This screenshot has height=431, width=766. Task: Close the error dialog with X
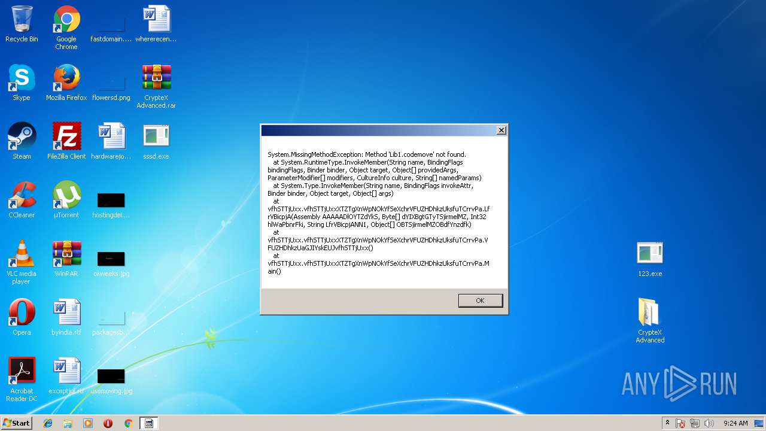point(501,130)
